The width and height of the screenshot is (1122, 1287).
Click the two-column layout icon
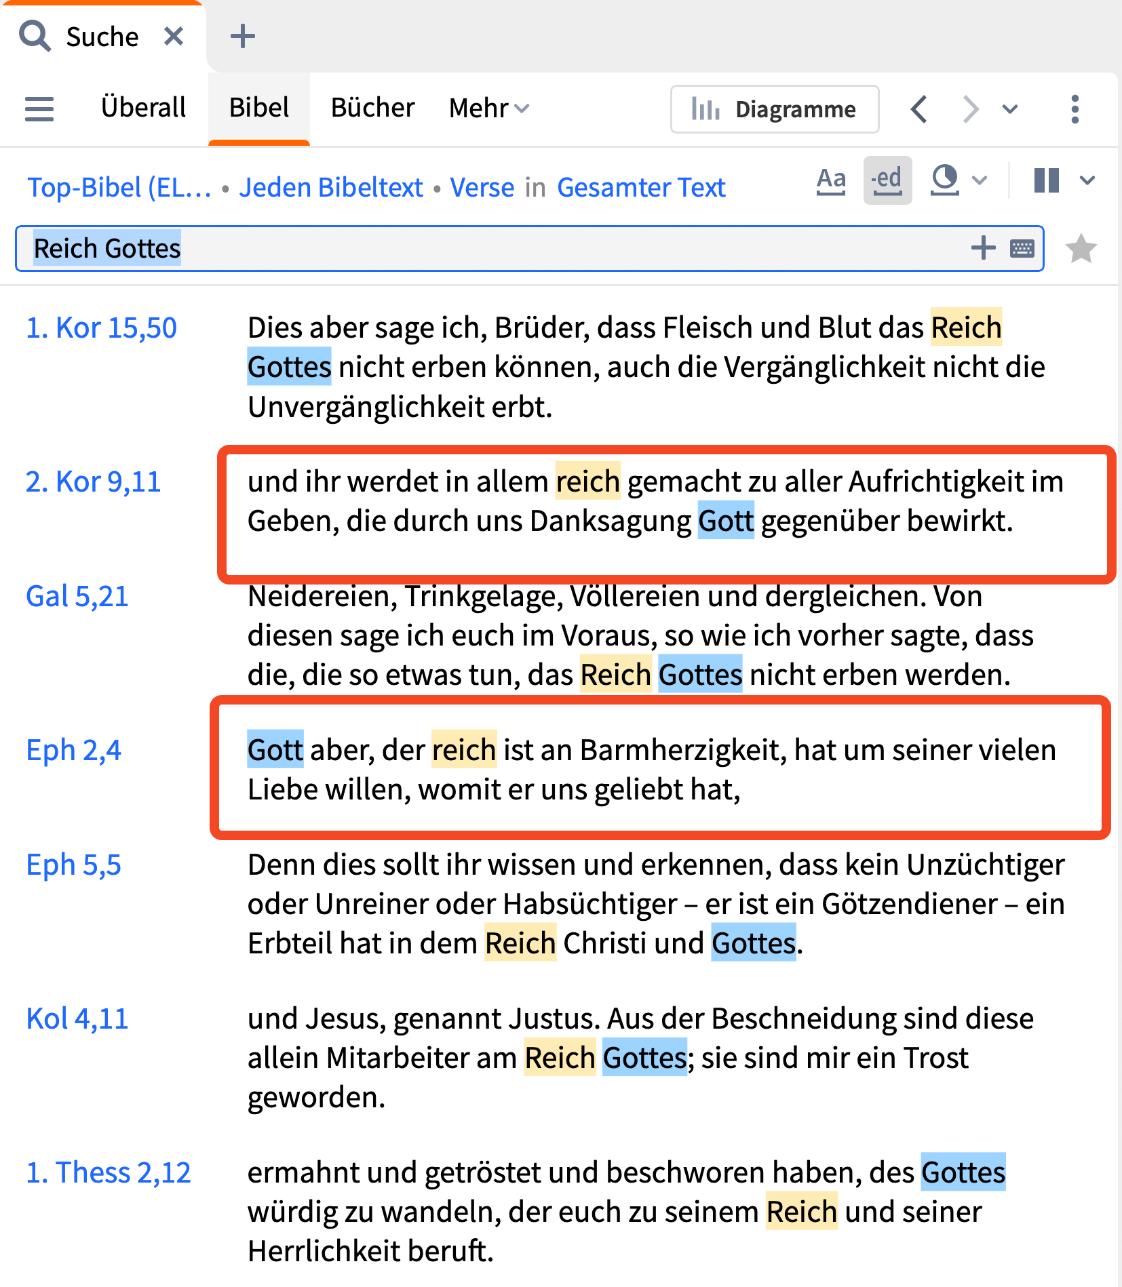pos(1046,180)
